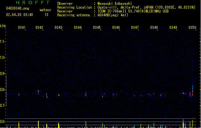Viewport: 201px width, 128px height.
Task: Click observer name Masayuki Kobayashi
Action: [115, 4]
